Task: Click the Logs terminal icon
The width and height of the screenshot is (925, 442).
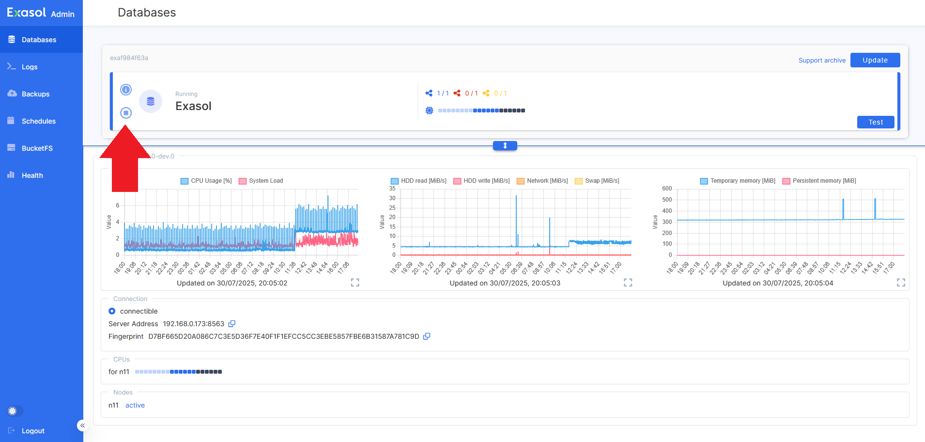Action: pos(12,66)
